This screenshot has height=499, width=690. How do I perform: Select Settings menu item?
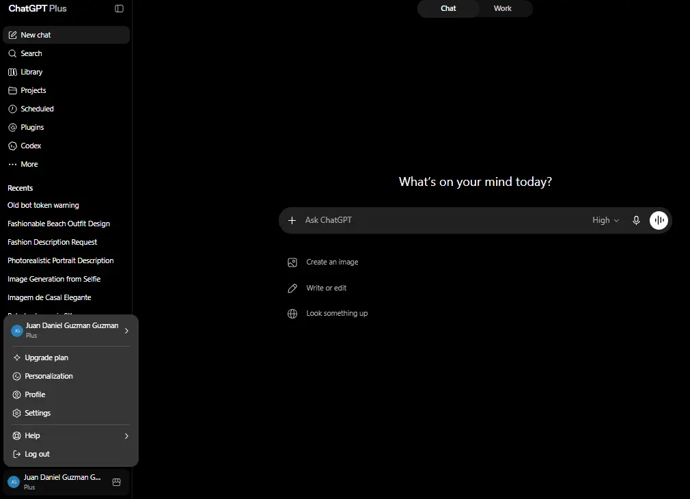(71, 413)
